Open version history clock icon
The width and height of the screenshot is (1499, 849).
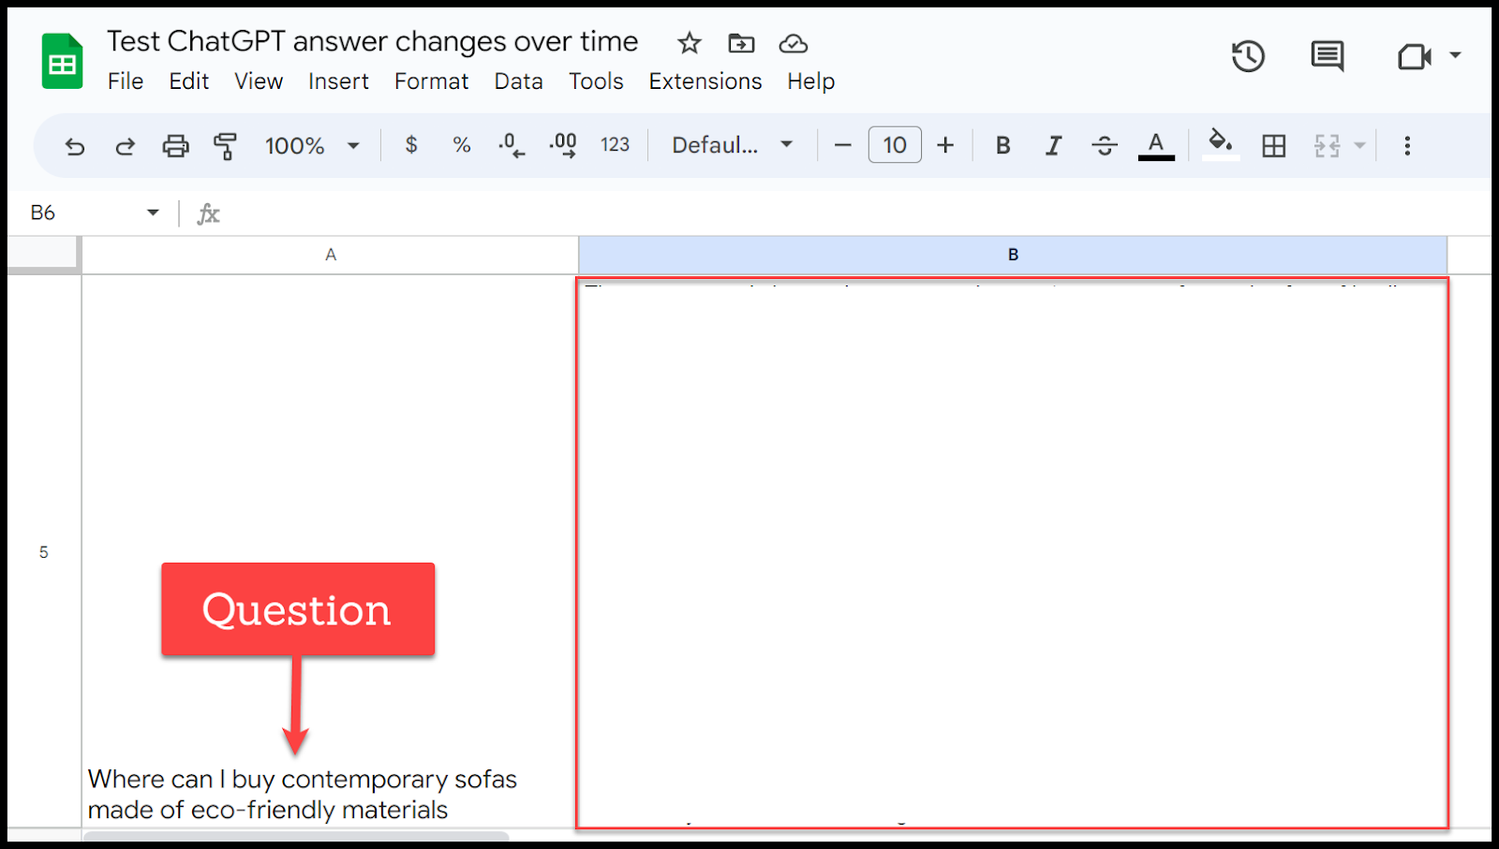[x=1248, y=57]
